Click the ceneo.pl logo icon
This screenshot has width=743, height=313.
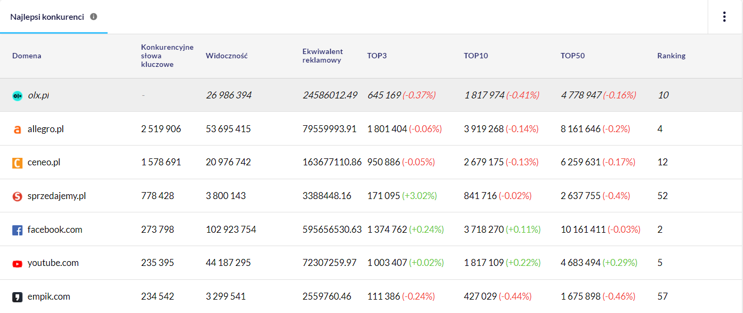[x=17, y=163]
